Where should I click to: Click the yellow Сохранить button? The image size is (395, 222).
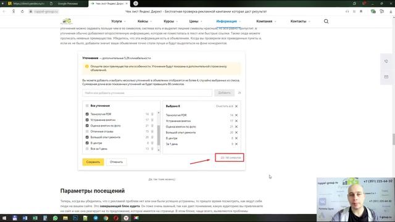93,162
